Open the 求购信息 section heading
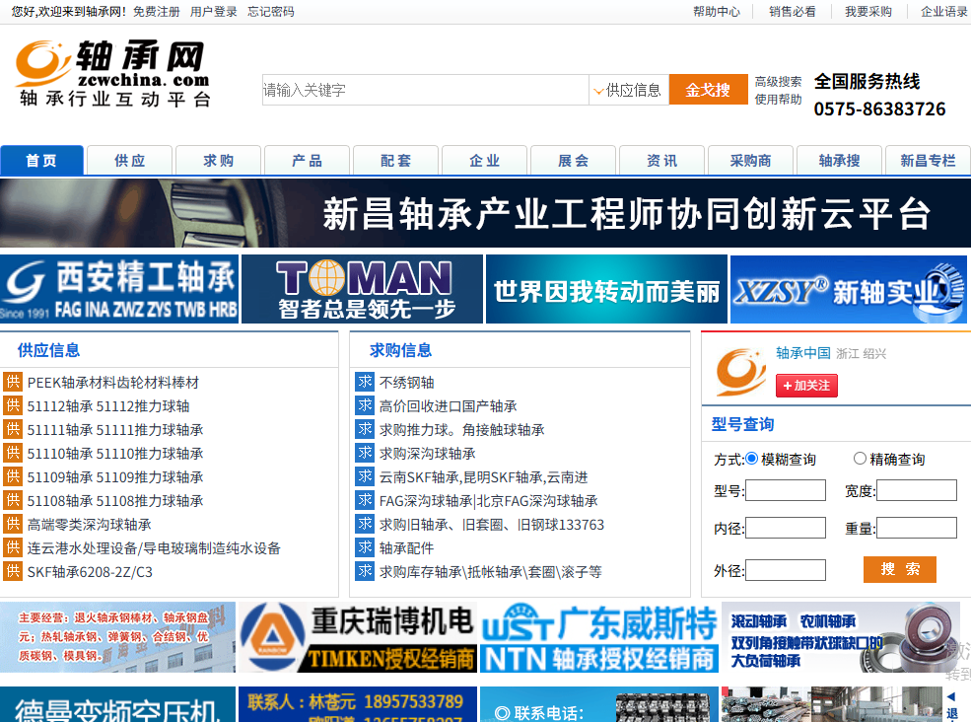Viewport: 971px width, 722px height. 400,350
